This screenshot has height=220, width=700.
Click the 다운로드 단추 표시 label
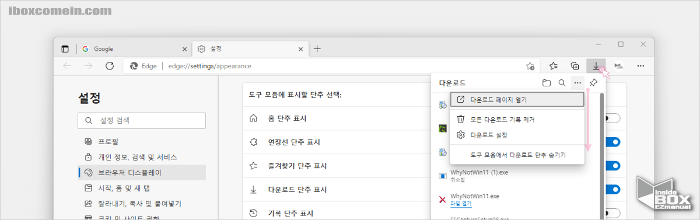[297, 190]
